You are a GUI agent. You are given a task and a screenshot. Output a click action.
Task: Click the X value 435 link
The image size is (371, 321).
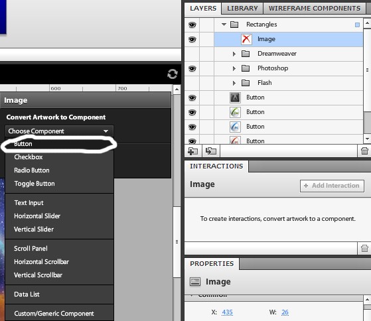click(227, 312)
